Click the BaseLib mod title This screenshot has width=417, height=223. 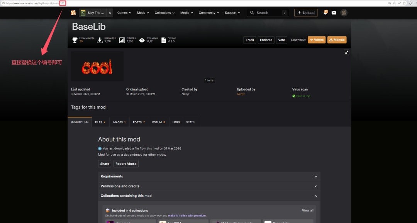[x=89, y=27]
